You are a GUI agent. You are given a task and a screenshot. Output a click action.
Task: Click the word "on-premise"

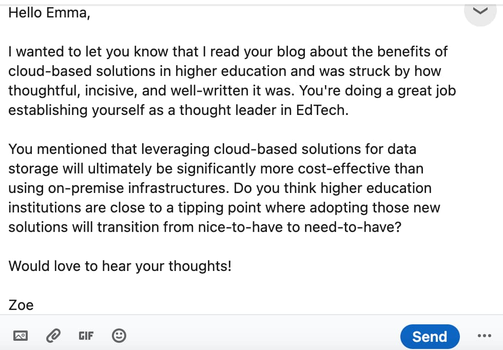coord(86,188)
